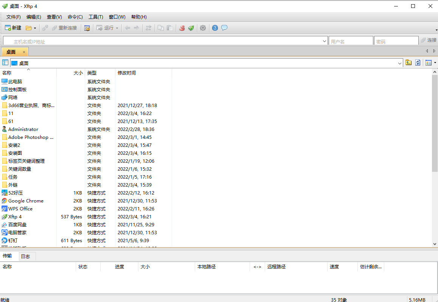Click the copy icon in toolbar

(x=161, y=28)
